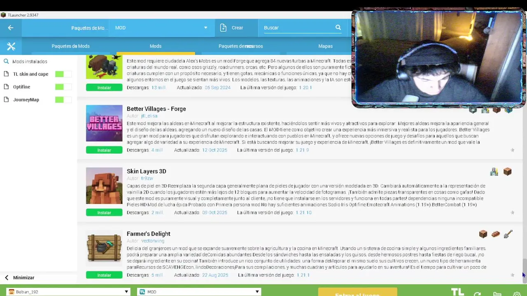The height and width of the screenshot is (296, 527).
Task: Click the magnifier icon in the Buscar field
Action: coord(338,28)
